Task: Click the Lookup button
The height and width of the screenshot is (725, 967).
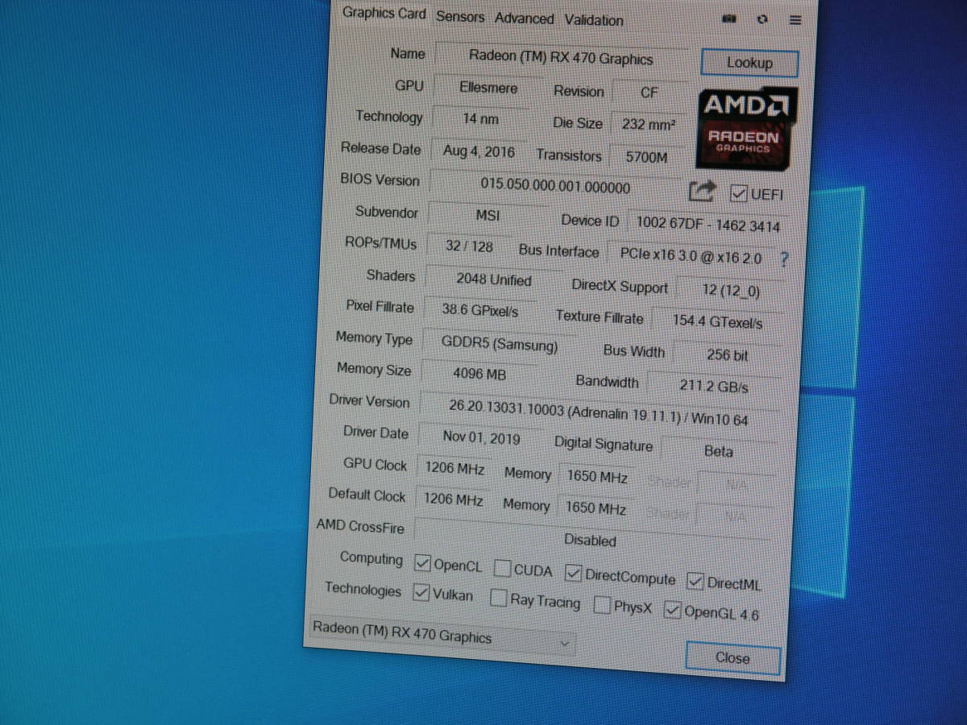Action: click(x=749, y=63)
